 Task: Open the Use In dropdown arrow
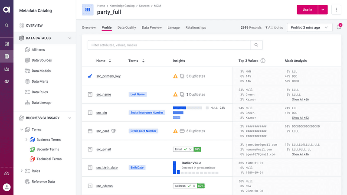(323, 10)
